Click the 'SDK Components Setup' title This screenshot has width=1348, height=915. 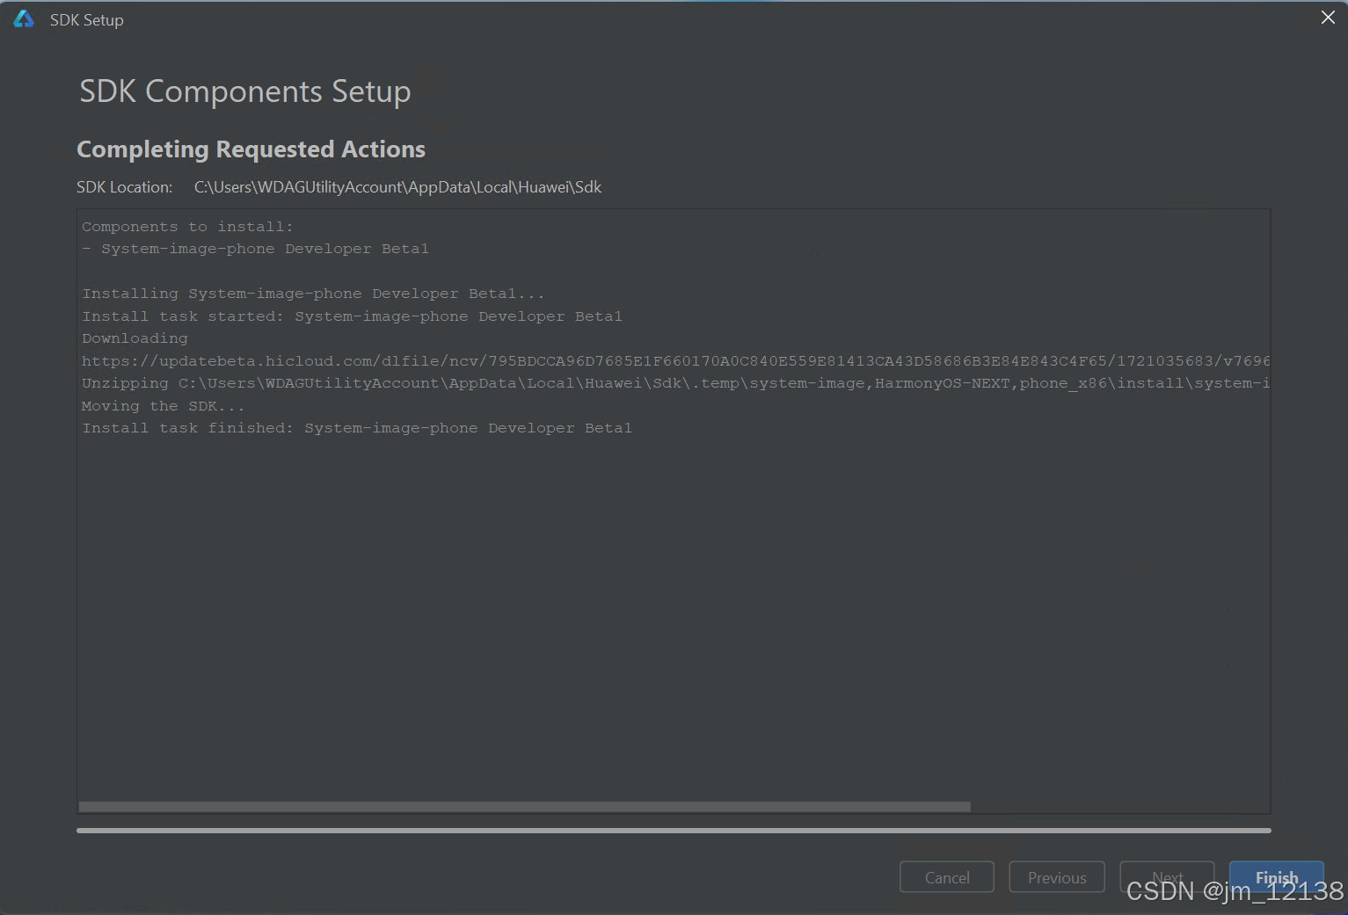(x=245, y=91)
